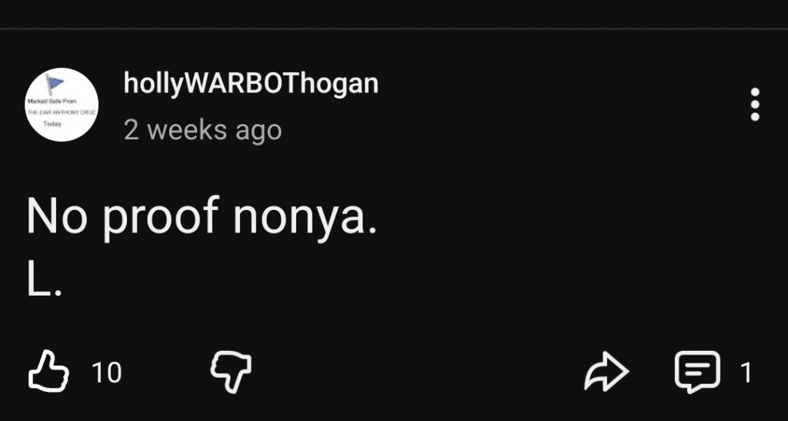Screen dimensions: 788x421
Task: Dislike the comment with the thumbs-down icon
Action: (x=231, y=372)
